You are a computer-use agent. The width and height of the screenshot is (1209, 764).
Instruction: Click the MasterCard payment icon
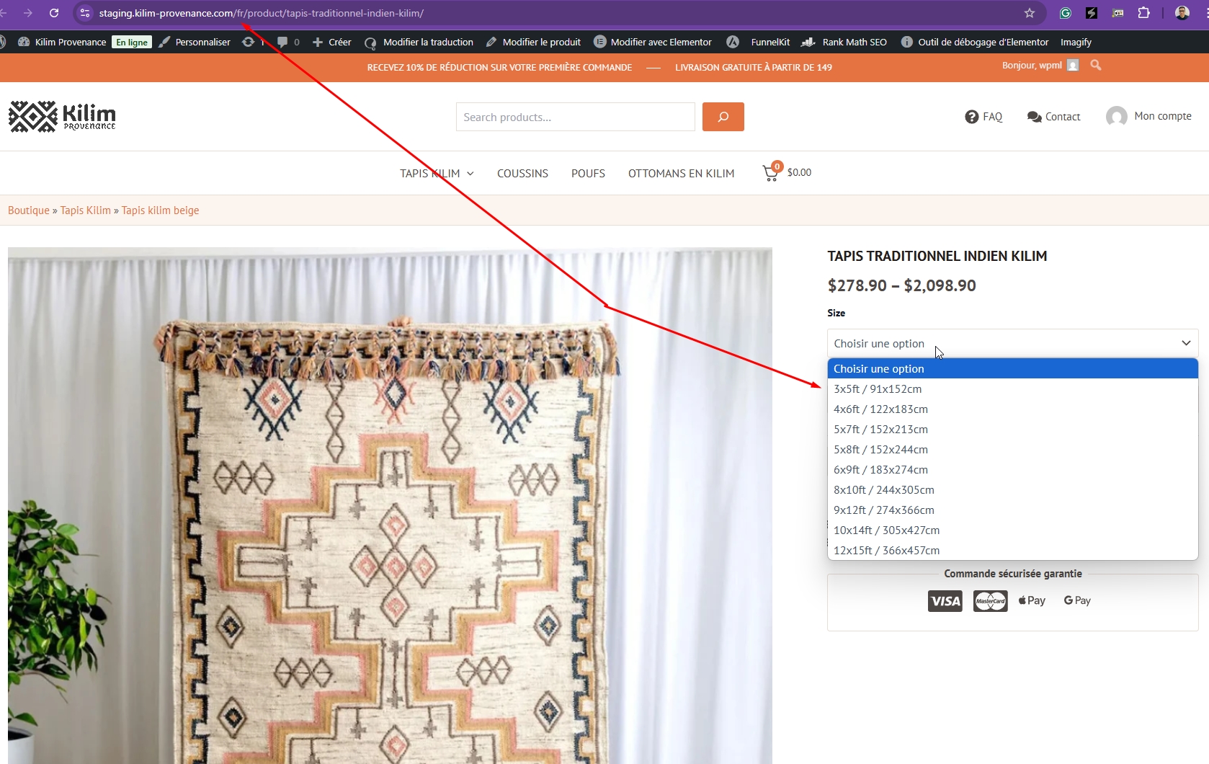tap(991, 601)
